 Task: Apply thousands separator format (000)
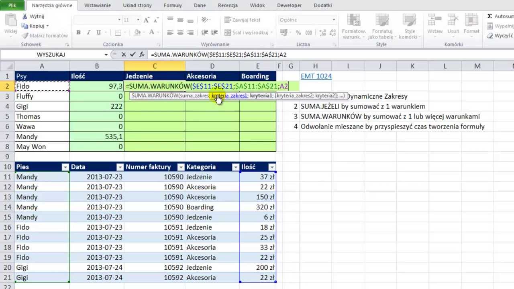(x=308, y=33)
